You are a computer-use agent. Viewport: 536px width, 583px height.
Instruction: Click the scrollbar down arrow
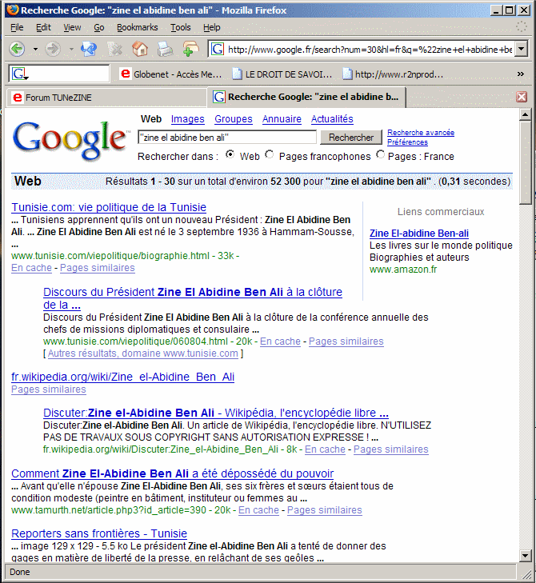click(x=526, y=556)
